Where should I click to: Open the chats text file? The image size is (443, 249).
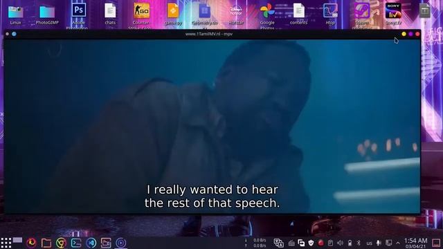pos(110,14)
